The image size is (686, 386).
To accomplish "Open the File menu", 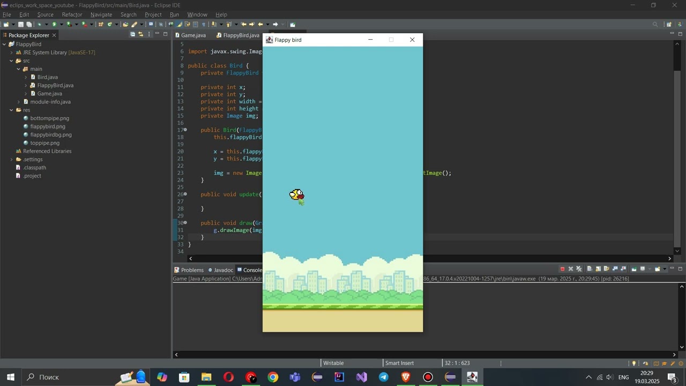I will tap(7, 14).
